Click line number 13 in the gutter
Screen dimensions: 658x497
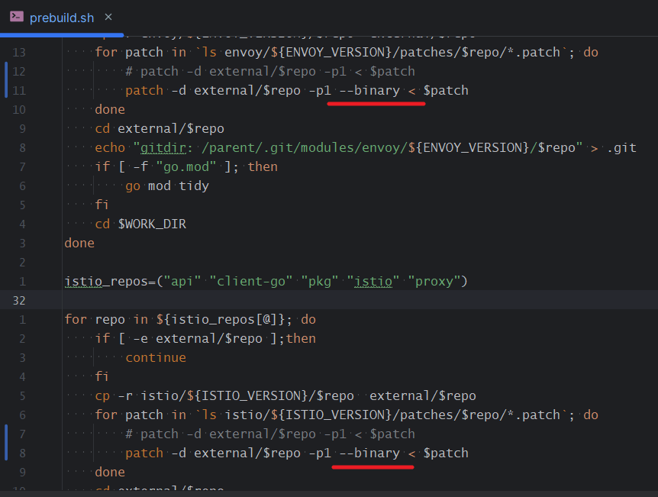click(18, 52)
